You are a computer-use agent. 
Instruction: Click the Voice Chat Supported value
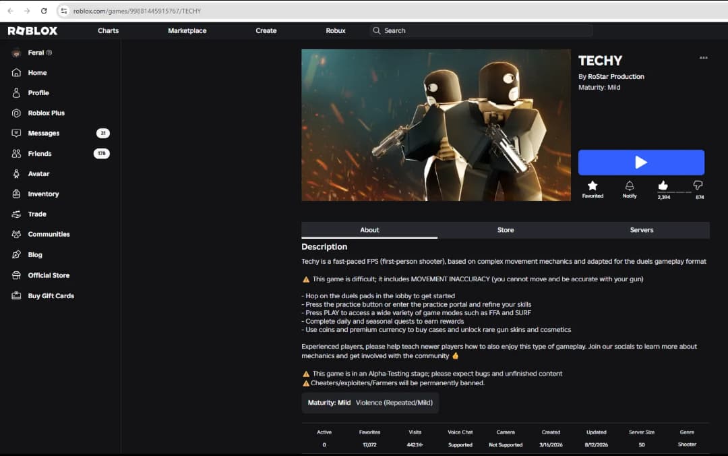pos(460,445)
